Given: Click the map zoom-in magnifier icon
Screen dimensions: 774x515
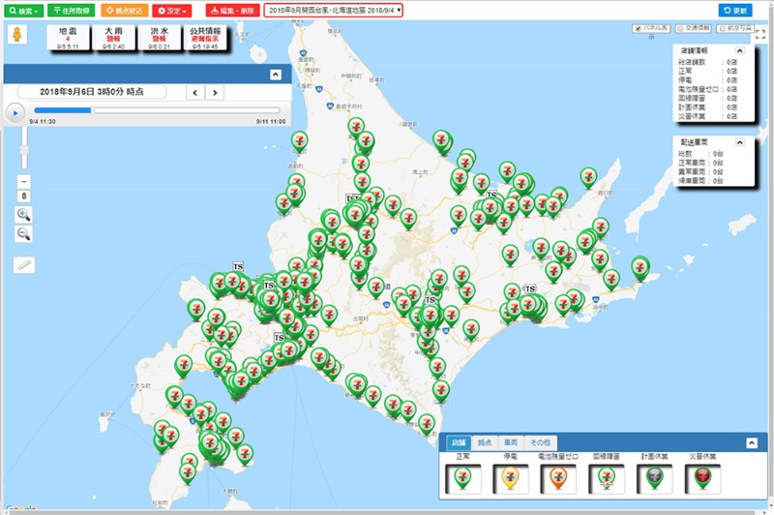Looking at the screenshot, I should point(24,215).
